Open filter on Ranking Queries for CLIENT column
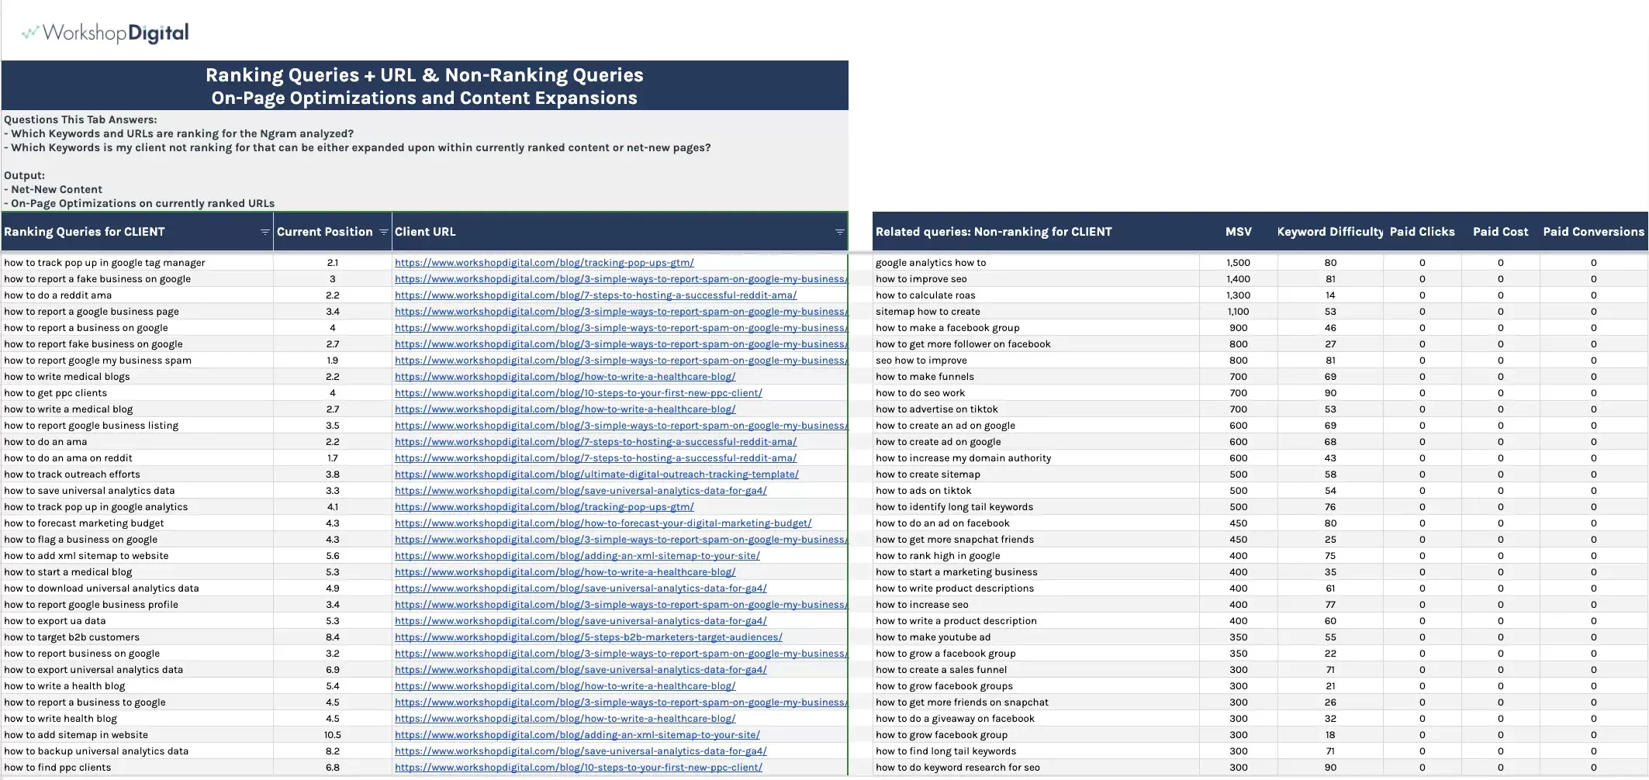This screenshot has width=1649, height=780. pyautogui.click(x=264, y=233)
